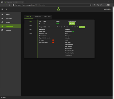This screenshot has width=114, height=99.
Task: Select input IN 3
Action: click(x=31, y=29)
